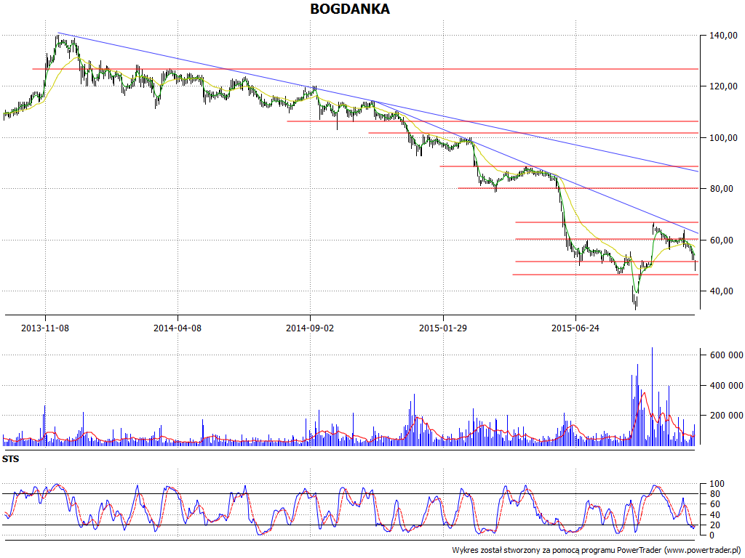The image size is (745, 558).
Task: Select the 400 000 volume axis label
Action: click(x=727, y=385)
